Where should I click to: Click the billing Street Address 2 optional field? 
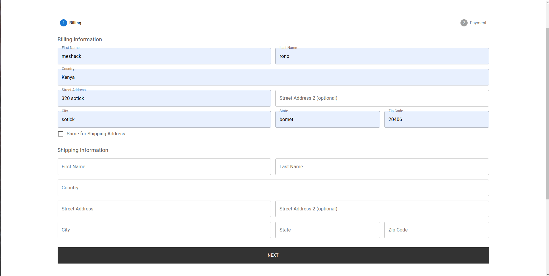click(382, 98)
